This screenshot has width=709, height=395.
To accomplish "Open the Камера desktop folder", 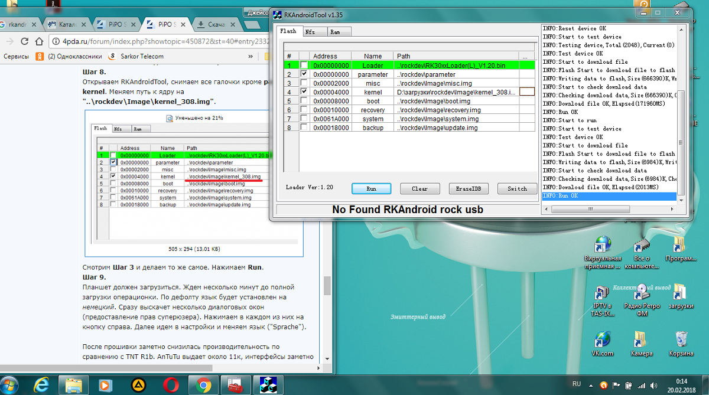I will (641, 340).
